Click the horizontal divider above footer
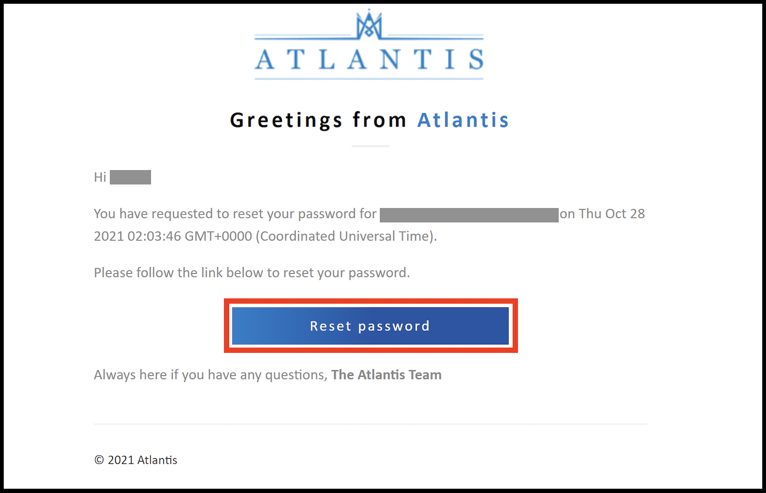766x493 pixels. 370,425
